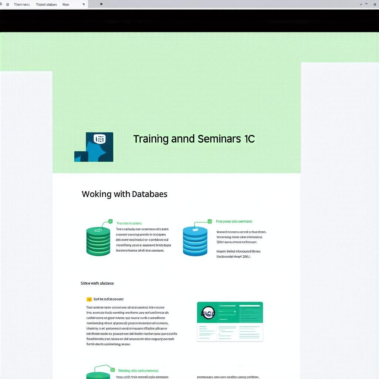Click the yellow square icon beside list heading

89,299
